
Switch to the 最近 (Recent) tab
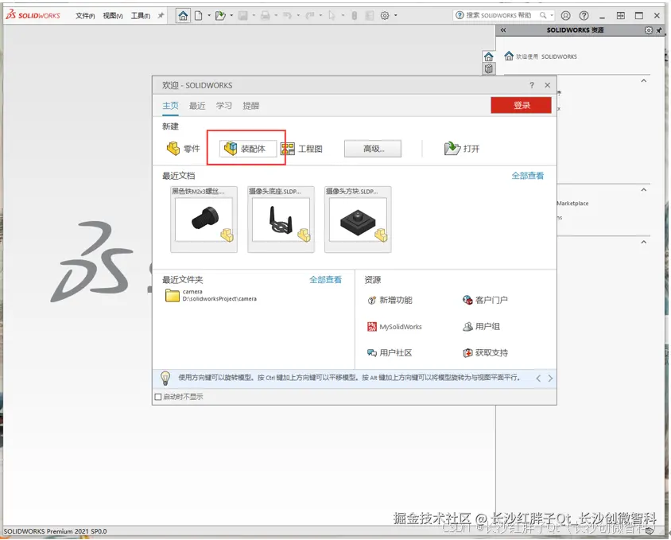coord(196,105)
